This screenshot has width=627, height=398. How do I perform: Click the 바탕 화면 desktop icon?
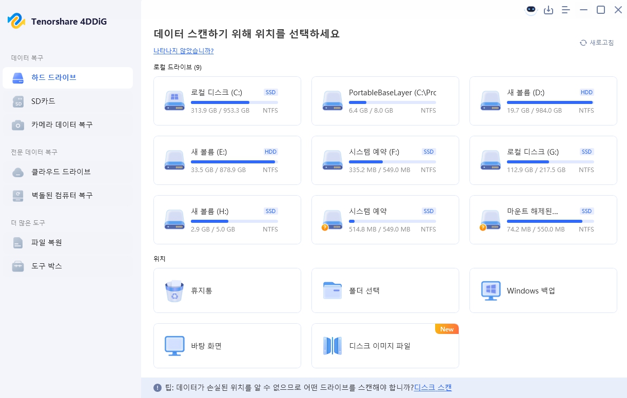point(174,346)
